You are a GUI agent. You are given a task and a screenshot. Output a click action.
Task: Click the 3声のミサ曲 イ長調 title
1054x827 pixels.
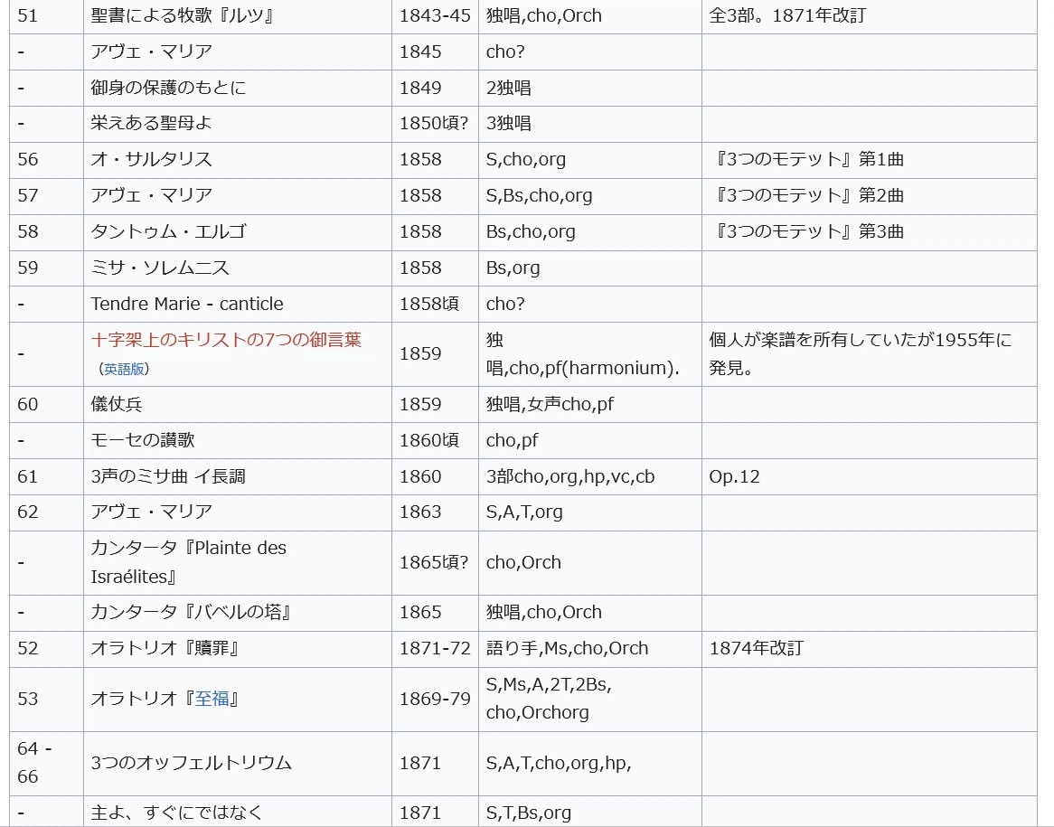[x=168, y=476]
